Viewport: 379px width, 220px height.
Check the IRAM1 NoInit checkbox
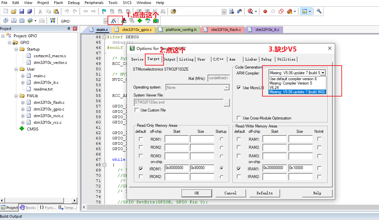pyautogui.click(x=319, y=168)
